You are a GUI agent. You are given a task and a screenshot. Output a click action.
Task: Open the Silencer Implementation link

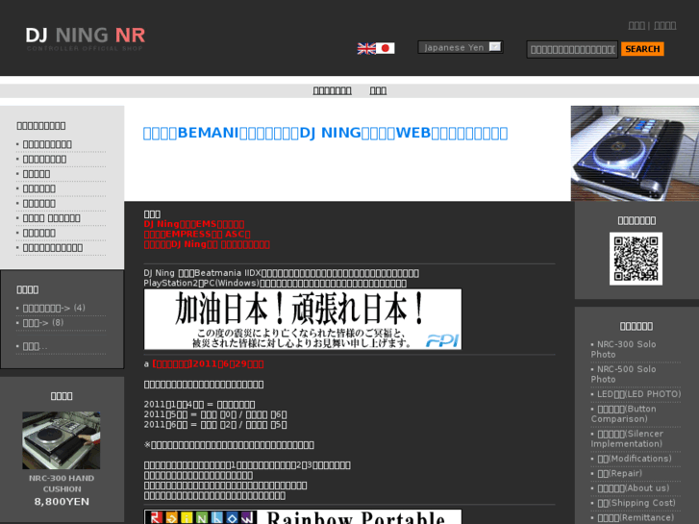(x=627, y=438)
